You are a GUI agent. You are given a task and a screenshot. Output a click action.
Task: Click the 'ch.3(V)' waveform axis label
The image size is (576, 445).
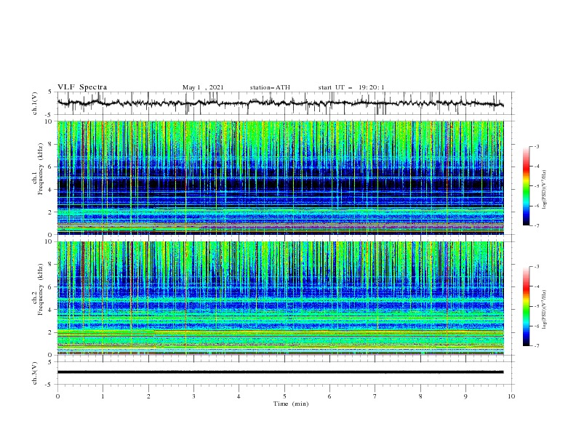pos(35,373)
